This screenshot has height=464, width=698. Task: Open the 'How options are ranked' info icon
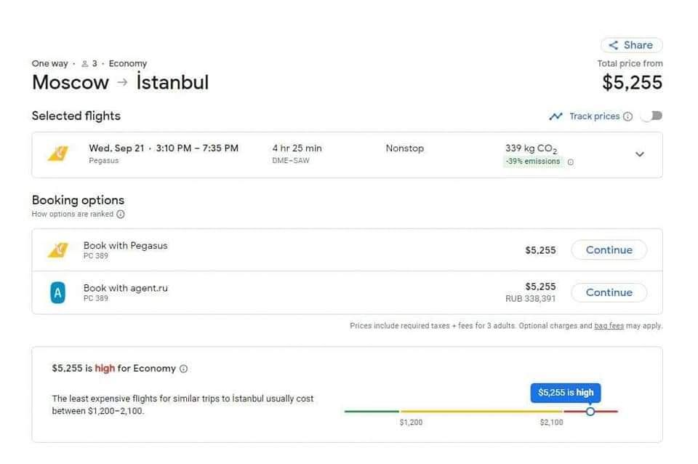coord(121,215)
